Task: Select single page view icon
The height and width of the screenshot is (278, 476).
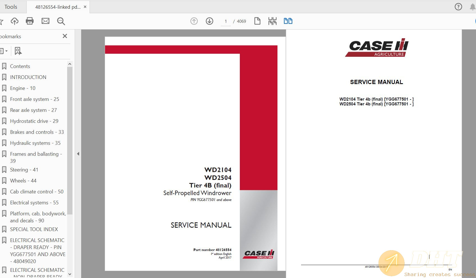Action: pos(257,21)
